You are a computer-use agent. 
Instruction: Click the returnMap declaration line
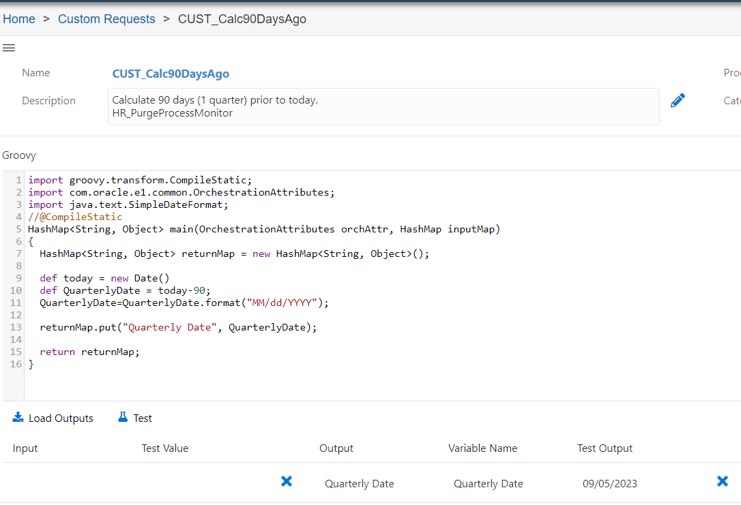tap(235, 254)
